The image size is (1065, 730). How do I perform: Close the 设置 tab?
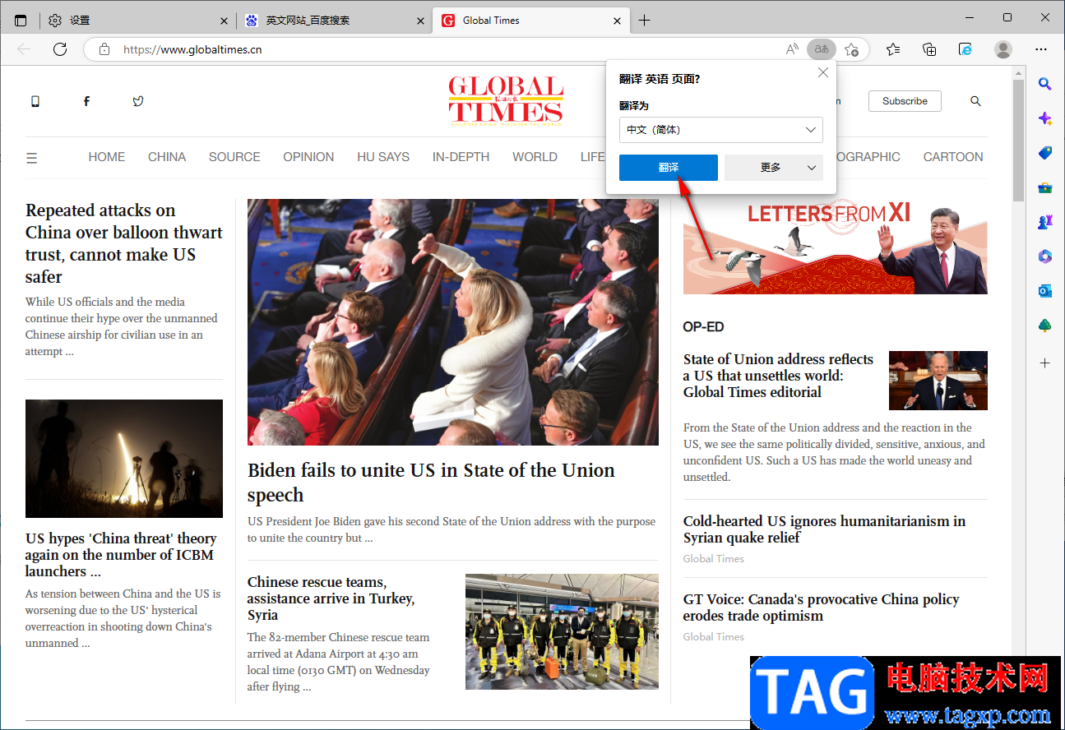click(x=225, y=21)
